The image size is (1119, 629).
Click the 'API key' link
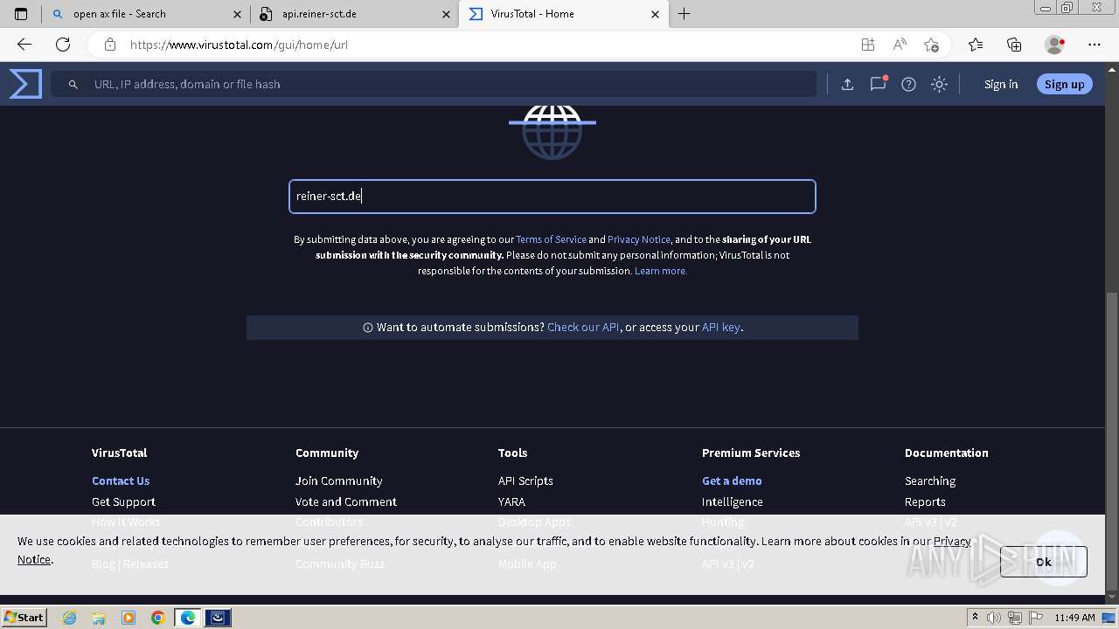click(720, 328)
